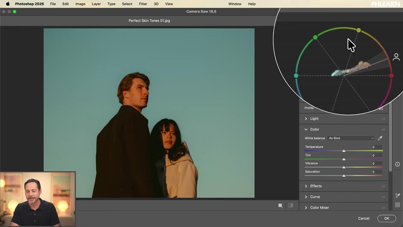Click the Saturation value field
The image size is (403, 227).
tap(377, 172)
